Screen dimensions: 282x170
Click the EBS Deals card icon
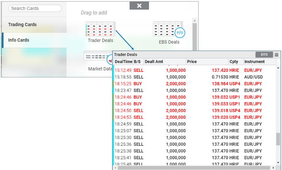pos(166,29)
